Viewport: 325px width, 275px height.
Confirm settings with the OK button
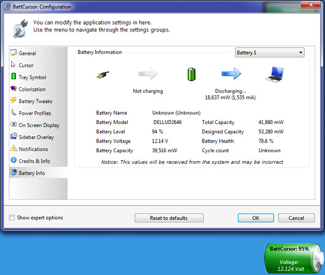point(256,218)
